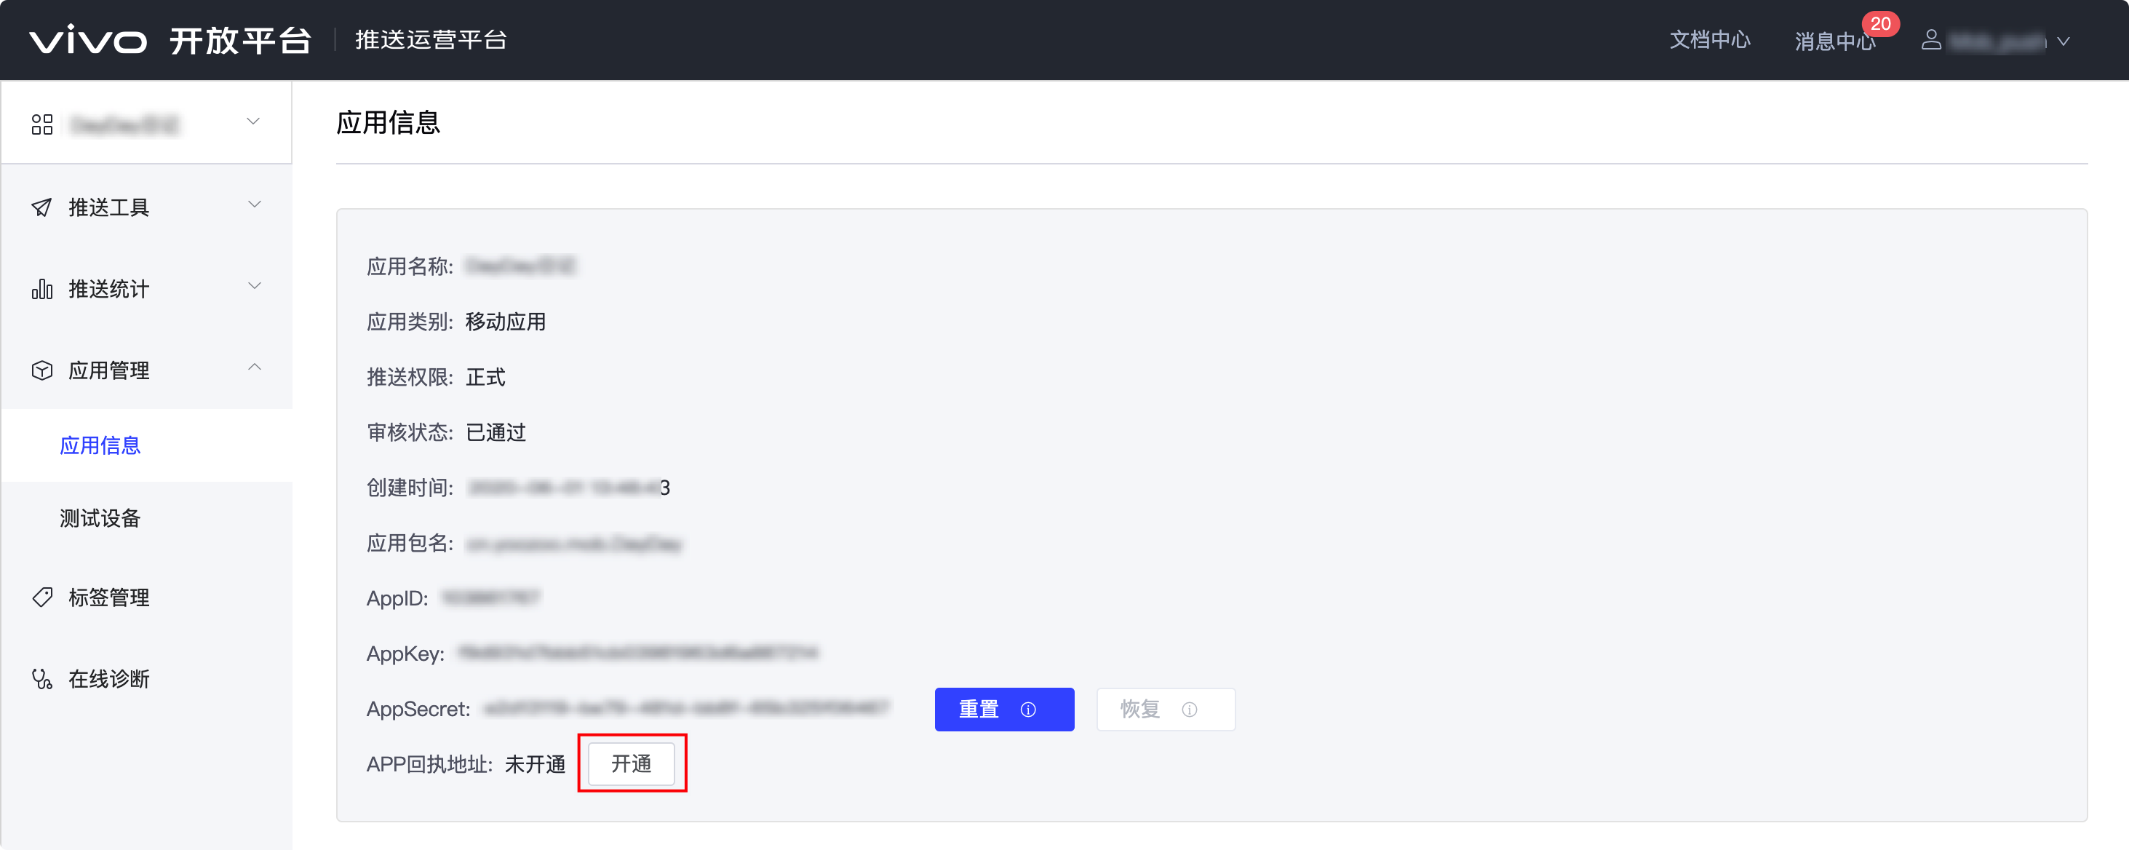Click the AppKey label
The image size is (2129, 850).
(406, 654)
